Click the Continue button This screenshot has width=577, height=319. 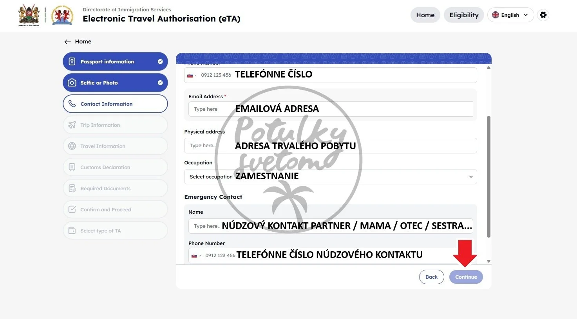[x=466, y=277]
